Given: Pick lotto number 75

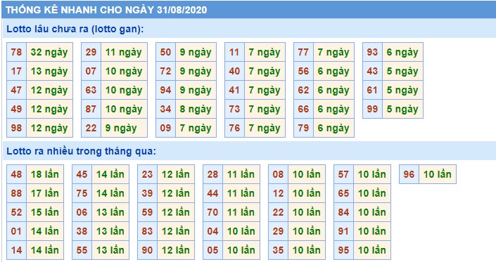Looking at the screenshot, I should point(82,193).
